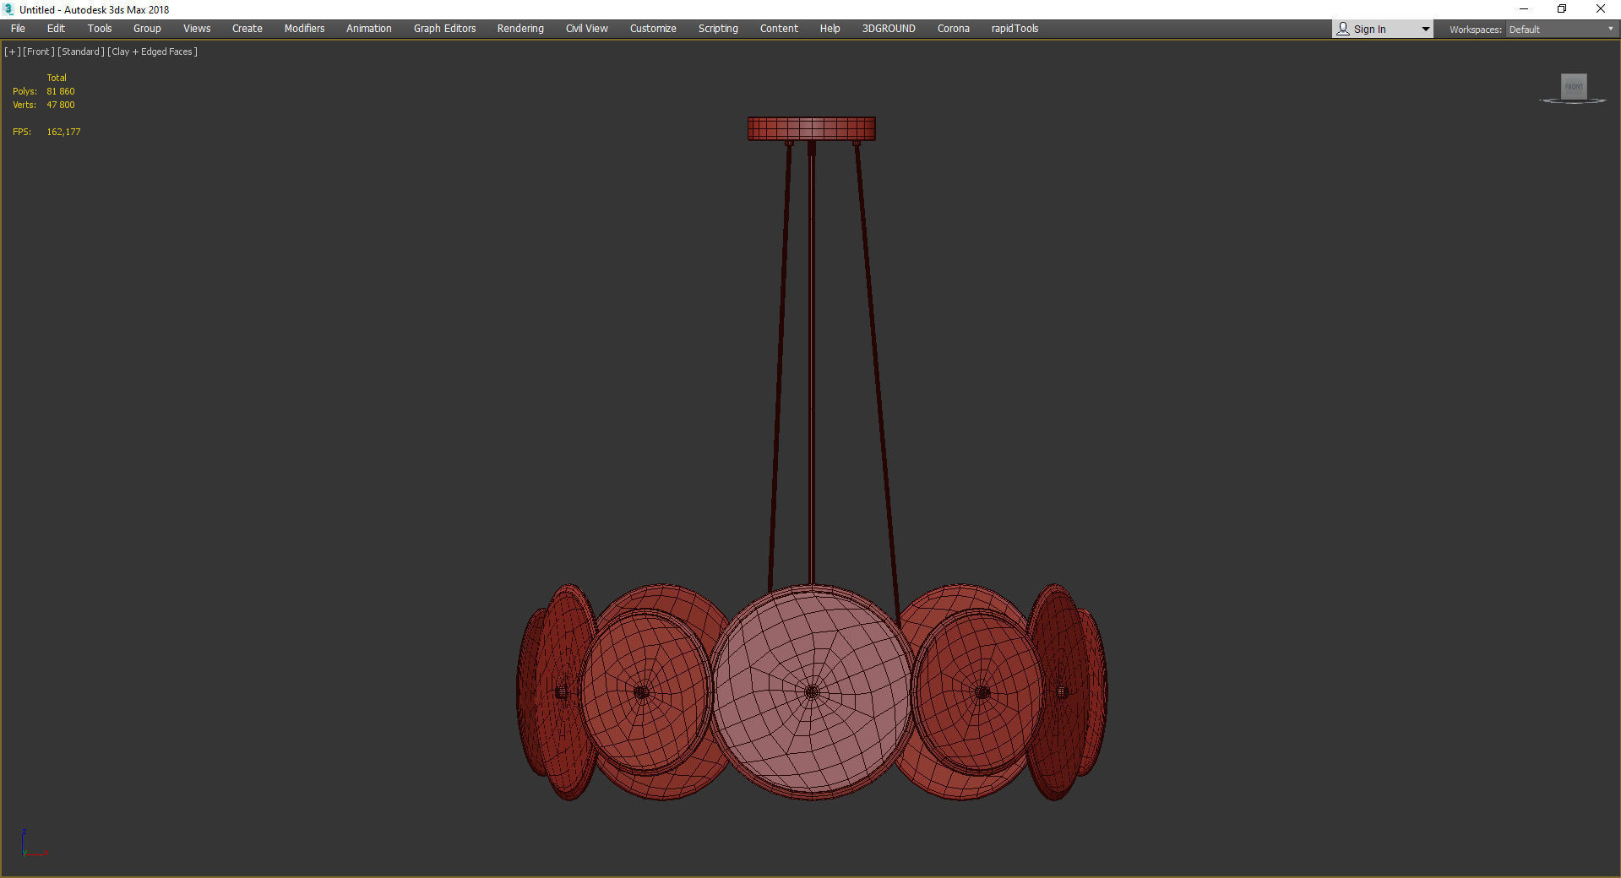
Task: Click the 3ds Max application icon in title bar
Action: (x=7, y=9)
